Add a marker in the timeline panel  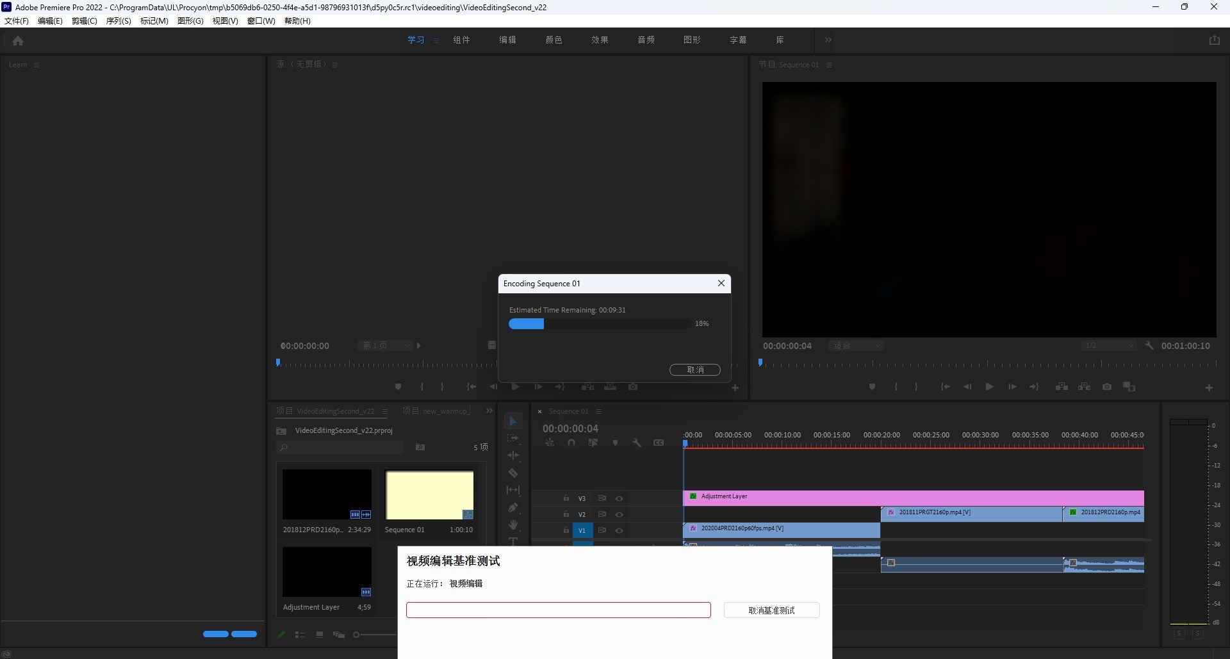[x=615, y=443]
